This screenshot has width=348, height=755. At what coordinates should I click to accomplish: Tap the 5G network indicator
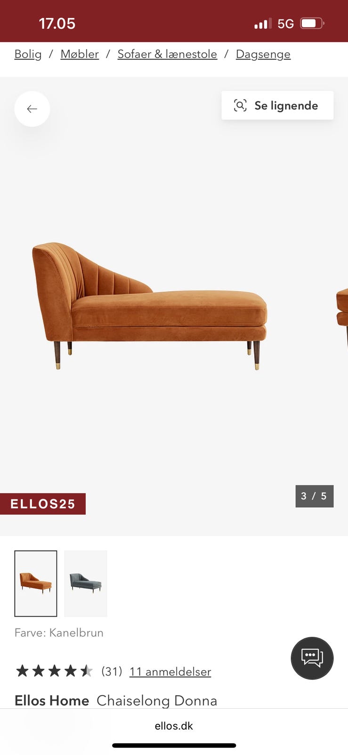285,24
